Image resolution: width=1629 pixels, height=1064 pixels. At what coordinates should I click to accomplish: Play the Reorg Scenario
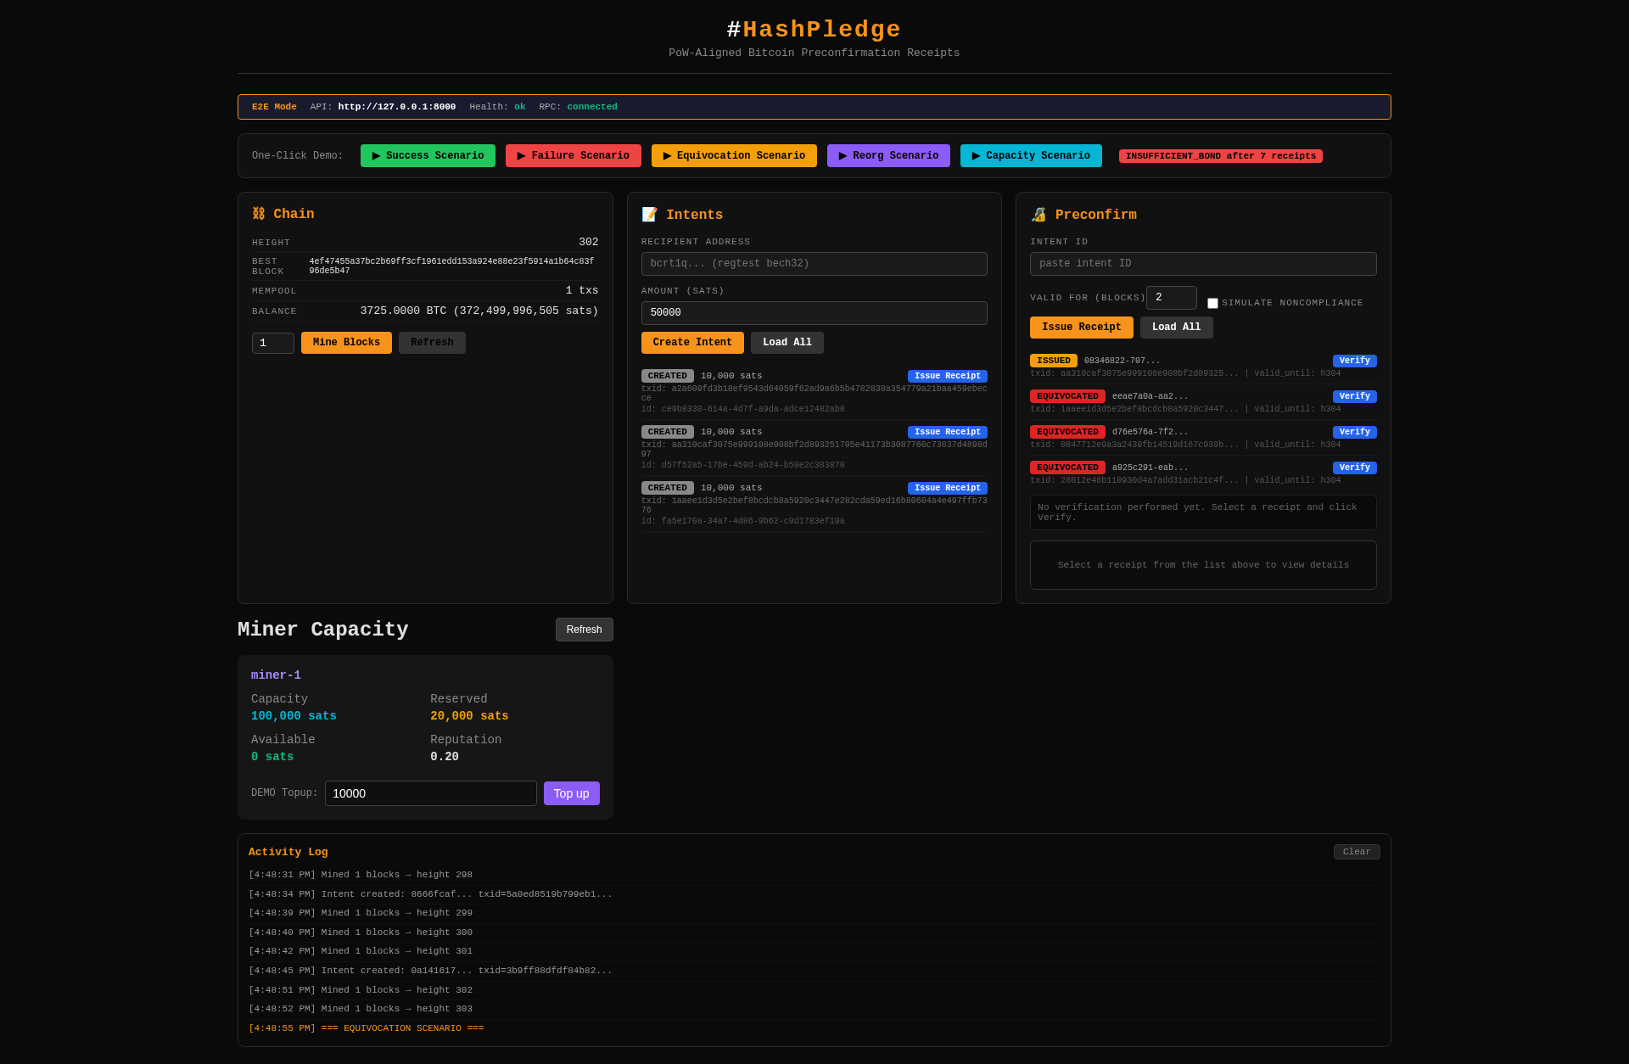click(888, 156)
